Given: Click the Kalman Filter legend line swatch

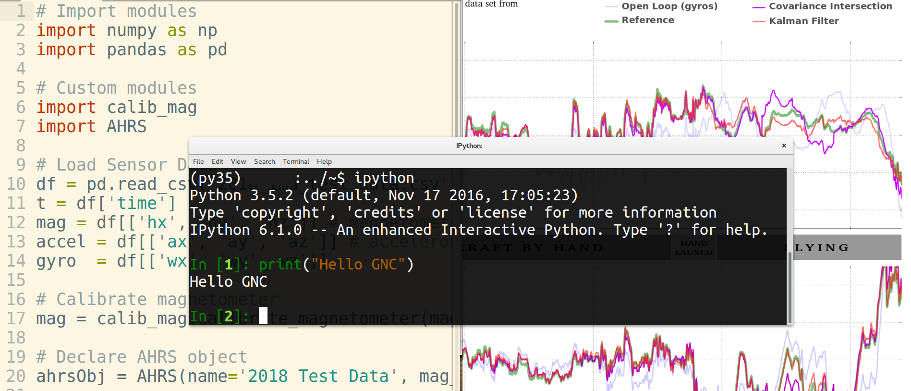Looking at the screenshot, I should tap(759, 21).
